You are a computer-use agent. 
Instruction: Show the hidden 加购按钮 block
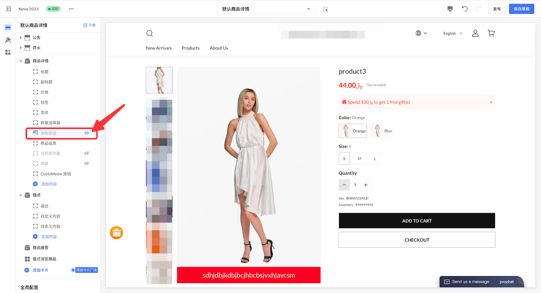click(87, 133)
